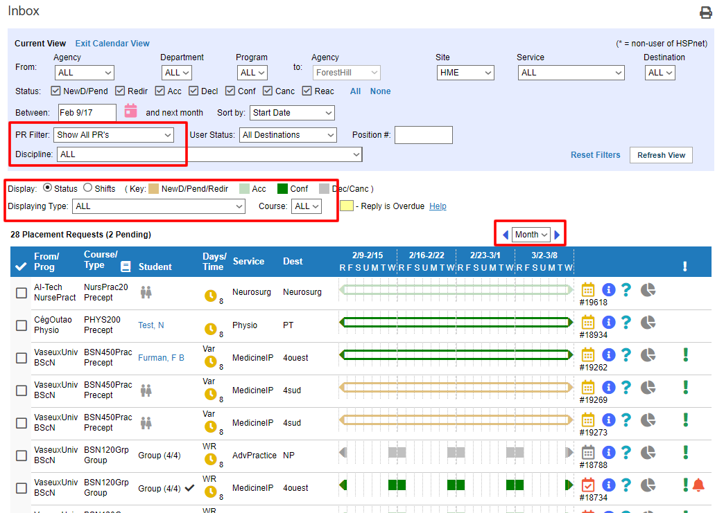
Task: Open the PR Filter dropdown
Action: (x=114, y=135)
